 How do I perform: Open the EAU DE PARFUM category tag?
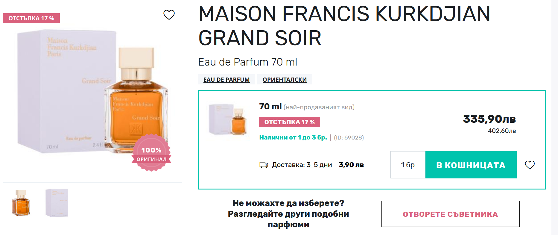click(226, 80)
